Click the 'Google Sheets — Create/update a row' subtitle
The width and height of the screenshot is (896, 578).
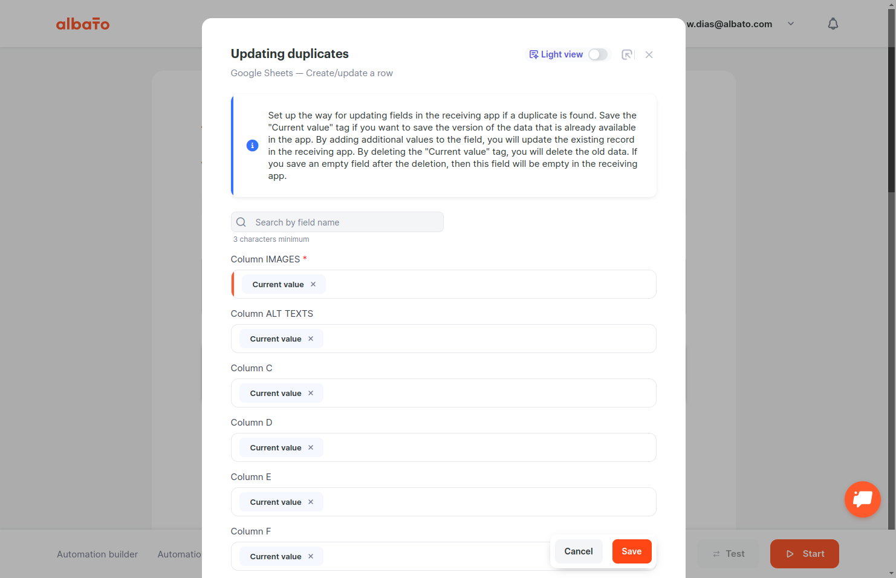[312, 73]
